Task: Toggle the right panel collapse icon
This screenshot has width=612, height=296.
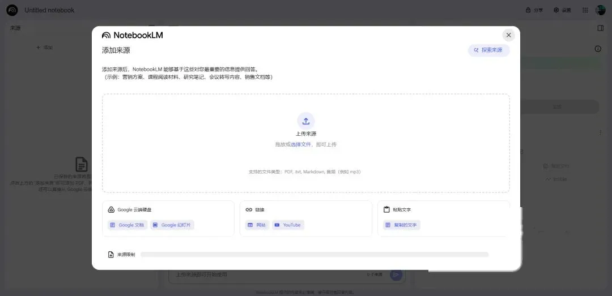Action: click(601, 28)
